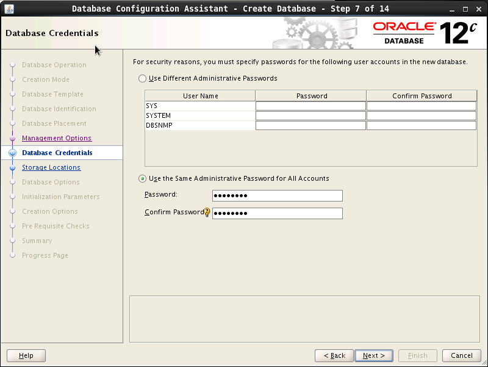The image size is (488, 367).
Task: Go to the Storage Locations step
Action: 51,168
